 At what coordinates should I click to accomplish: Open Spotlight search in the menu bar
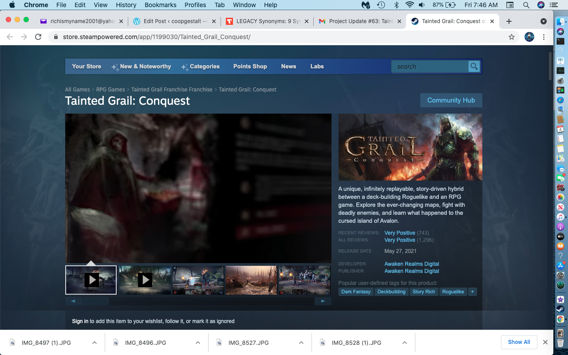click(526, 5)
